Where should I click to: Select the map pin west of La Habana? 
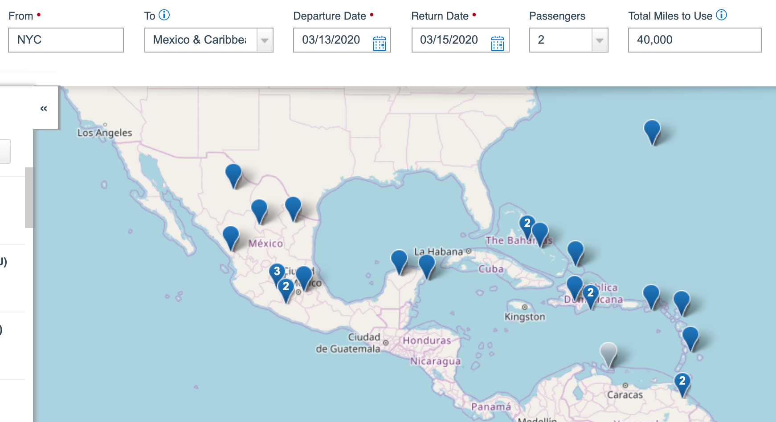coord(399,260)
